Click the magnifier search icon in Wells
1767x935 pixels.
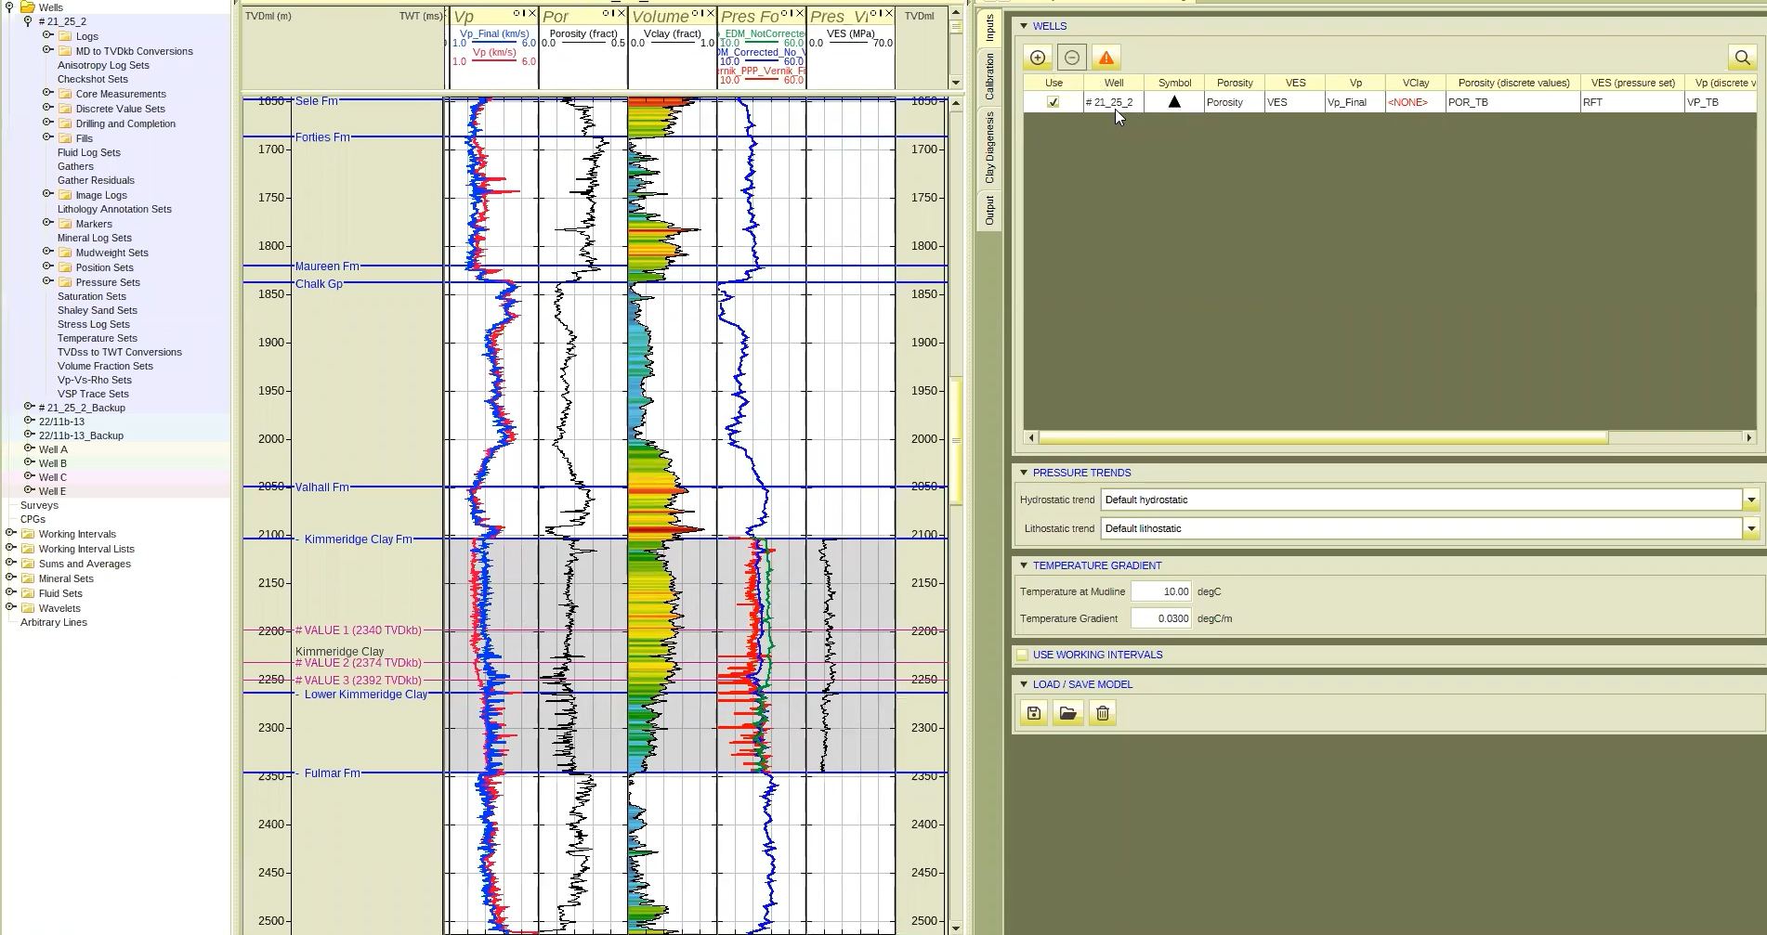point(1742,58)
